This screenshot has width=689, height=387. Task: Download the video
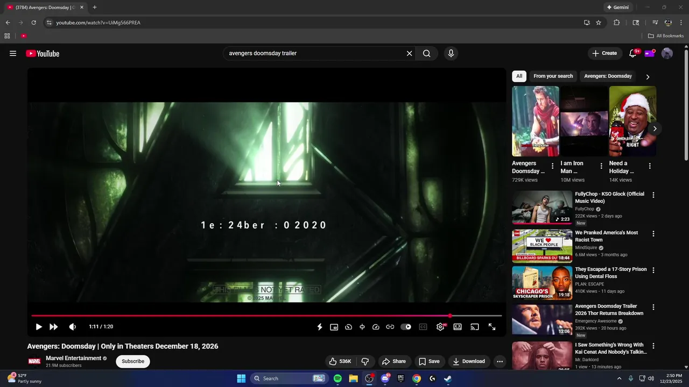coord(468,361)
